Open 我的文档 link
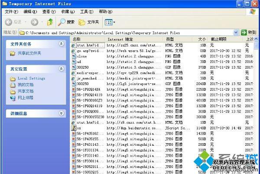The image size is (260, 174). (x=26, y=85)
